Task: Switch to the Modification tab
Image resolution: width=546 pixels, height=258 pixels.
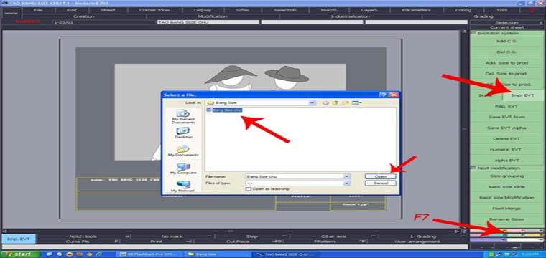Action: point(213,16)
